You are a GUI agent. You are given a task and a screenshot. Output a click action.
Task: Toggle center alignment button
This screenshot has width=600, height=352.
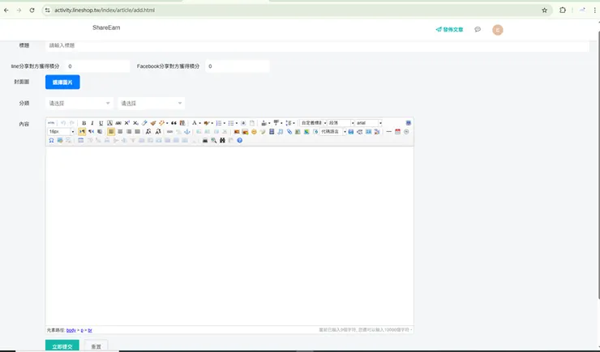pyautogui.click(x=120, y=132)
